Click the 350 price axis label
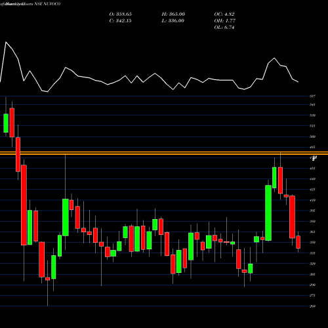 (312, 243)
